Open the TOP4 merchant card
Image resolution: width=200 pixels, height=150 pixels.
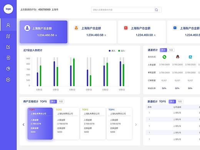[119, 123]
